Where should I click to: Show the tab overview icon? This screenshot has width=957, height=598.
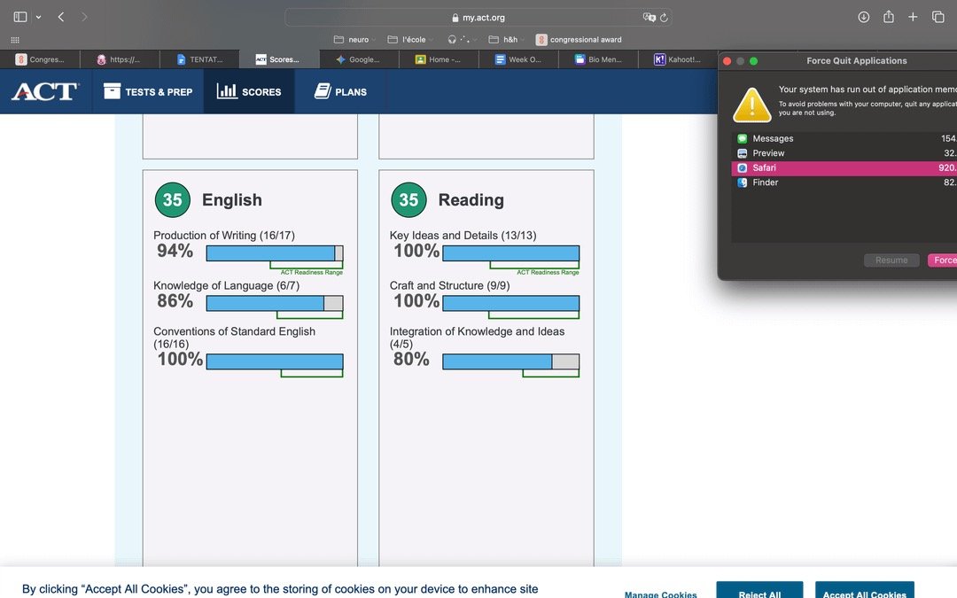[938, 17]
